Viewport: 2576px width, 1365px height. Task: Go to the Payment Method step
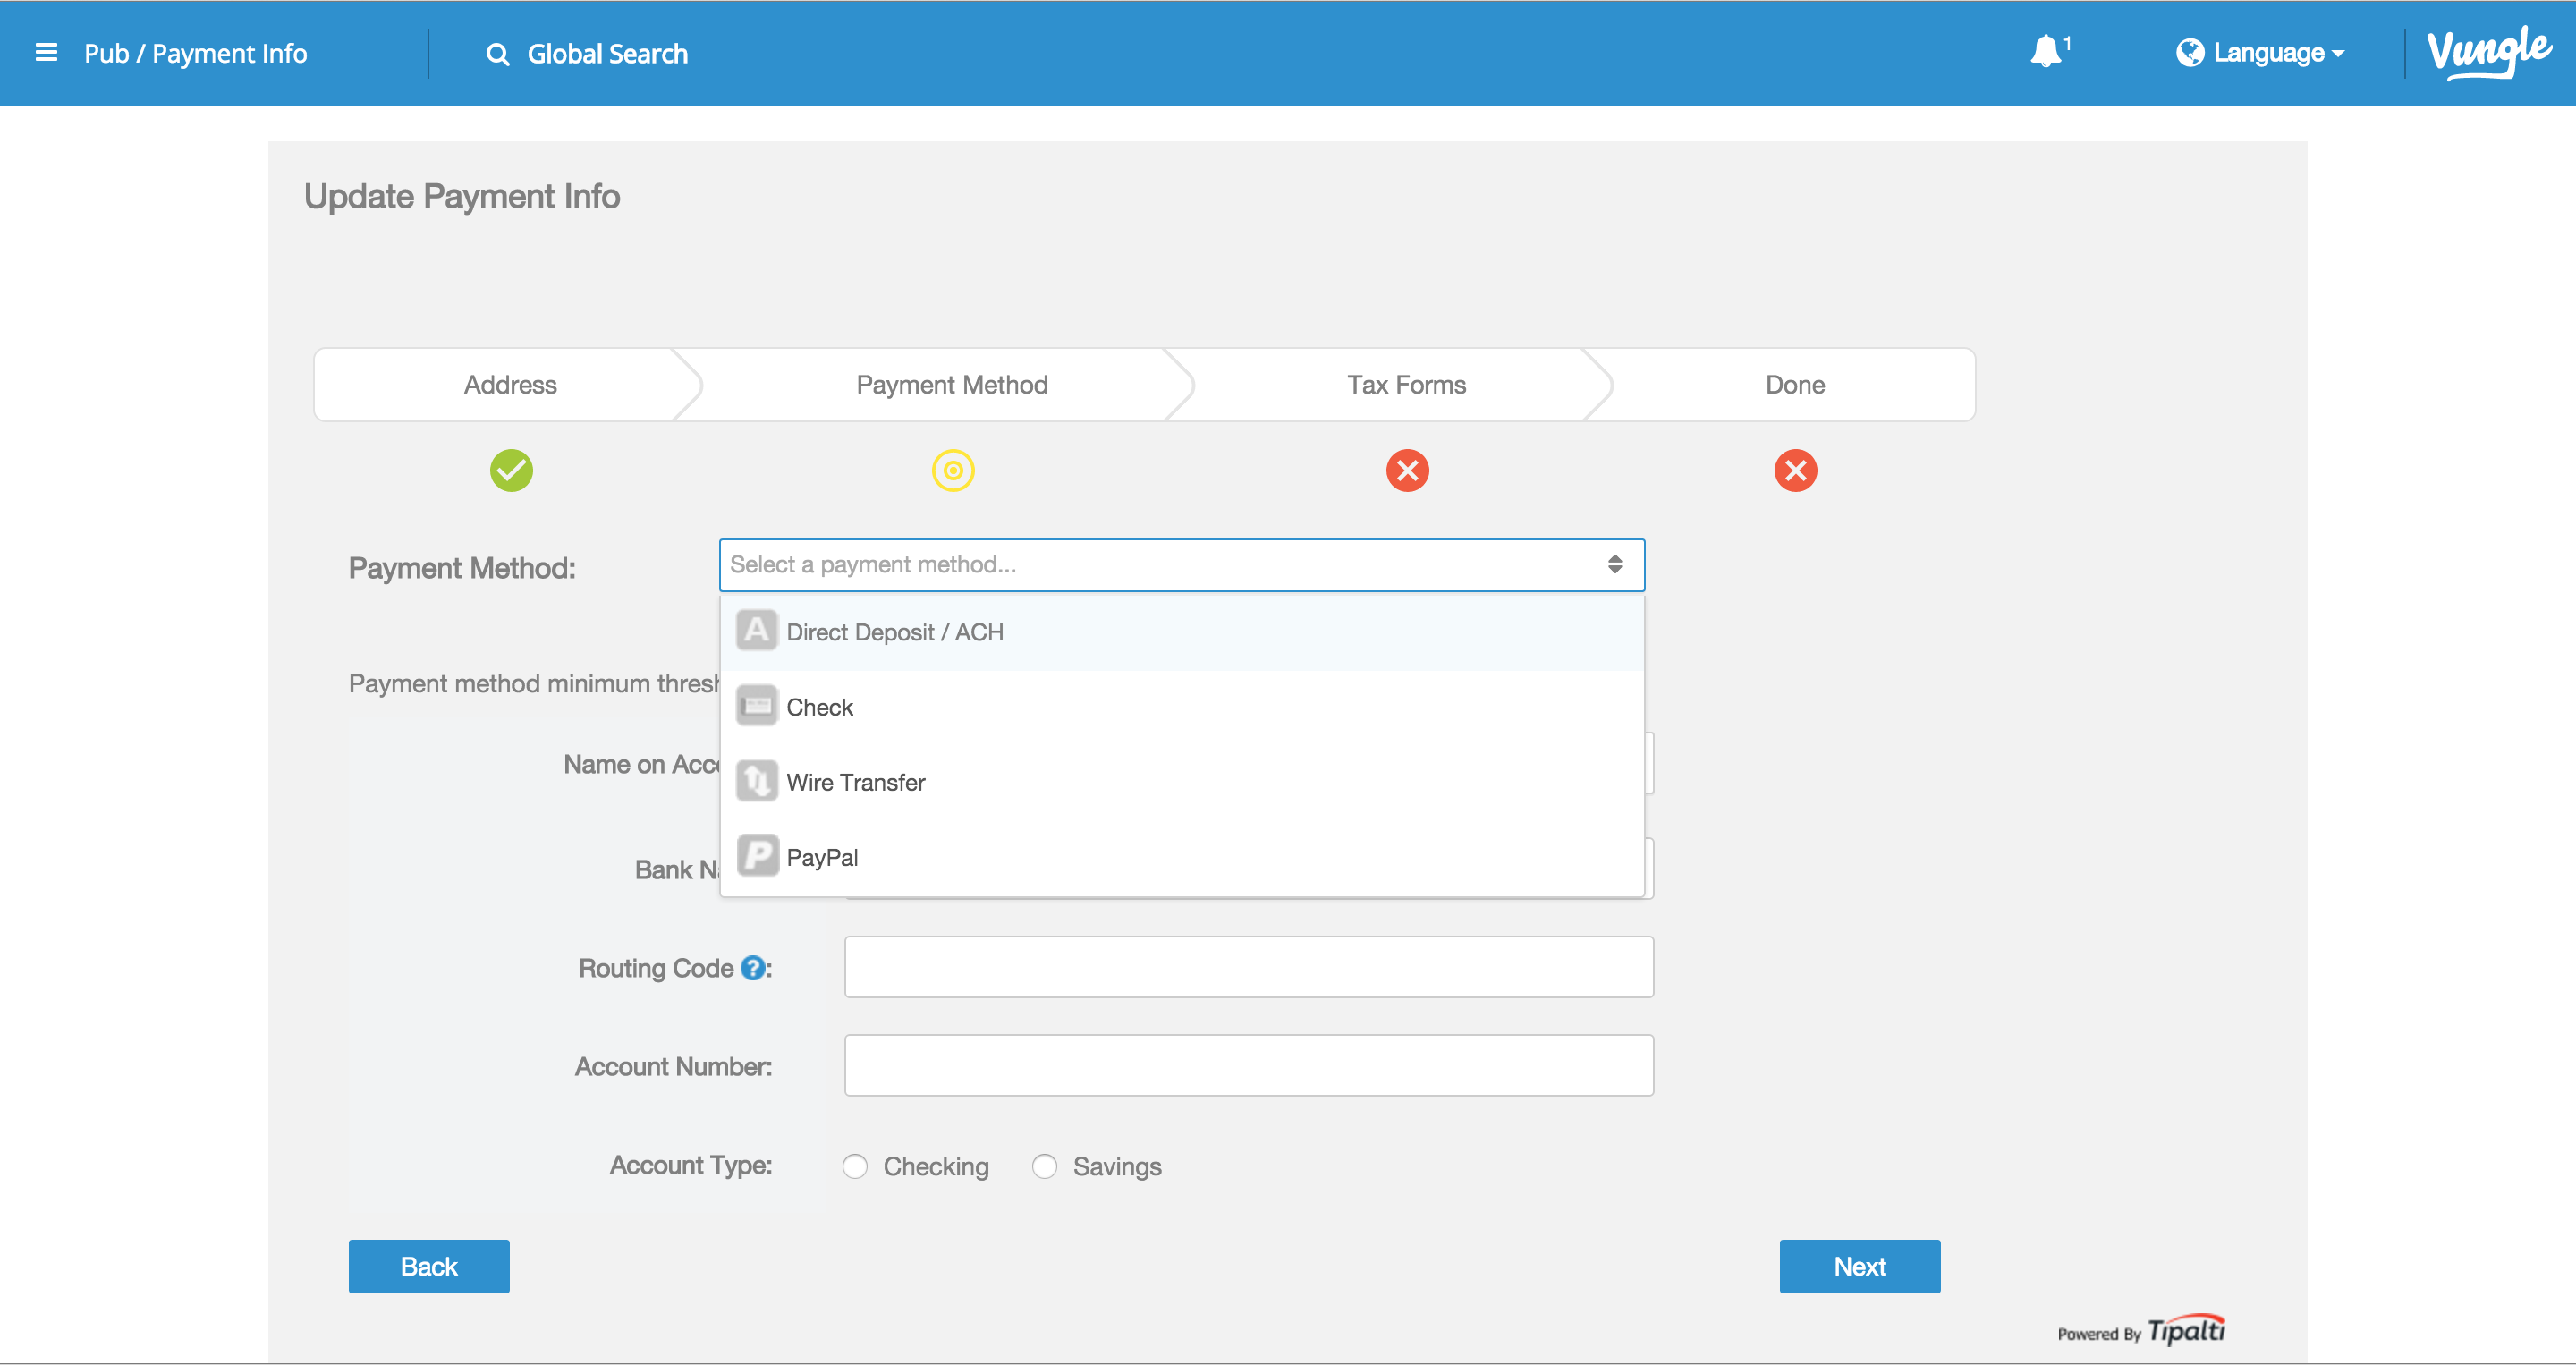point(951,385)
